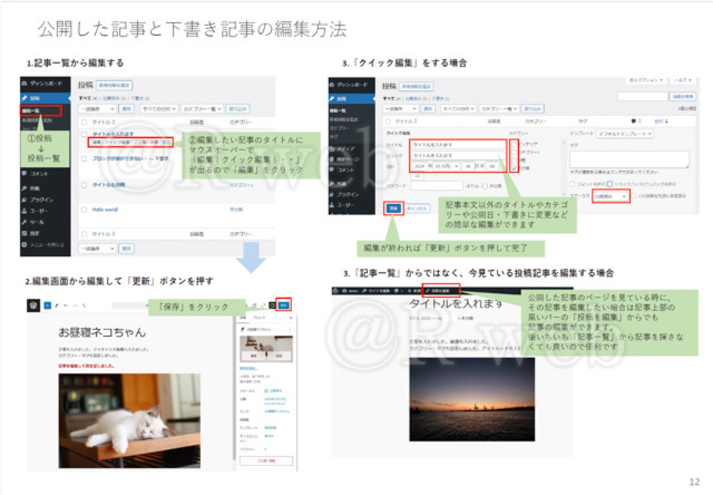
Task: Click ゴミ箱へ移動 button in editor sidebar
Action: coord(266,460)
